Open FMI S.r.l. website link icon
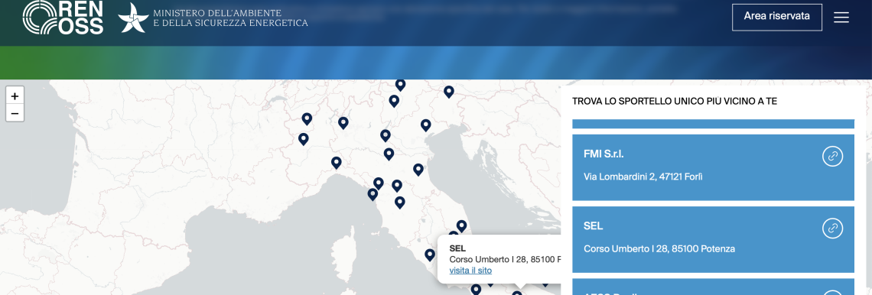872x295 pixels. [832, 156]
